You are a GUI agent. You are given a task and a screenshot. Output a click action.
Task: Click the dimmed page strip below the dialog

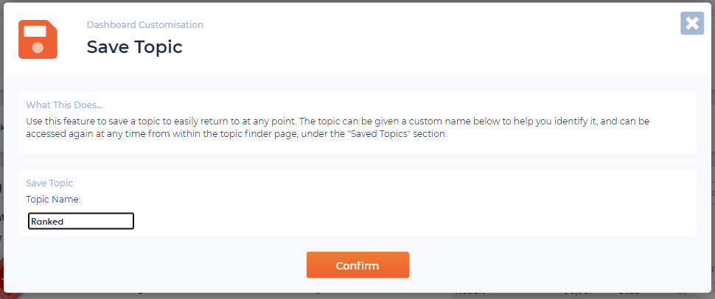coord(357,296)
